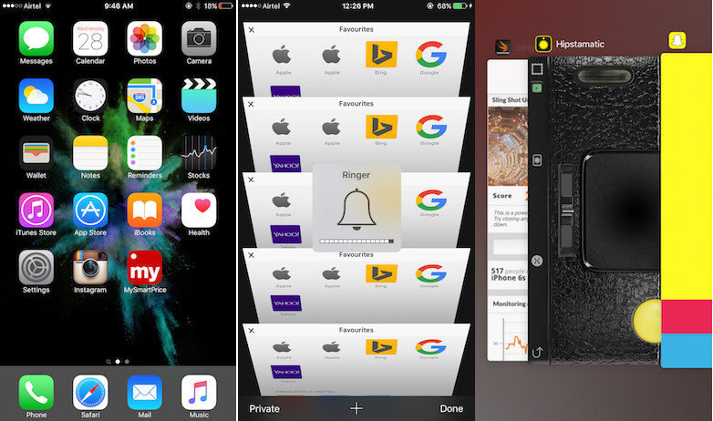Open Safari from the dock
713x421 pixels.
90,393
